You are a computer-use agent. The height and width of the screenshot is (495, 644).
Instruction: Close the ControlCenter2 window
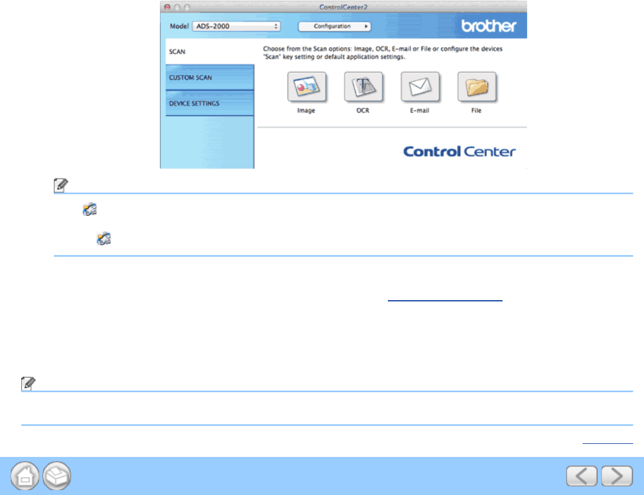pos(167,7)
